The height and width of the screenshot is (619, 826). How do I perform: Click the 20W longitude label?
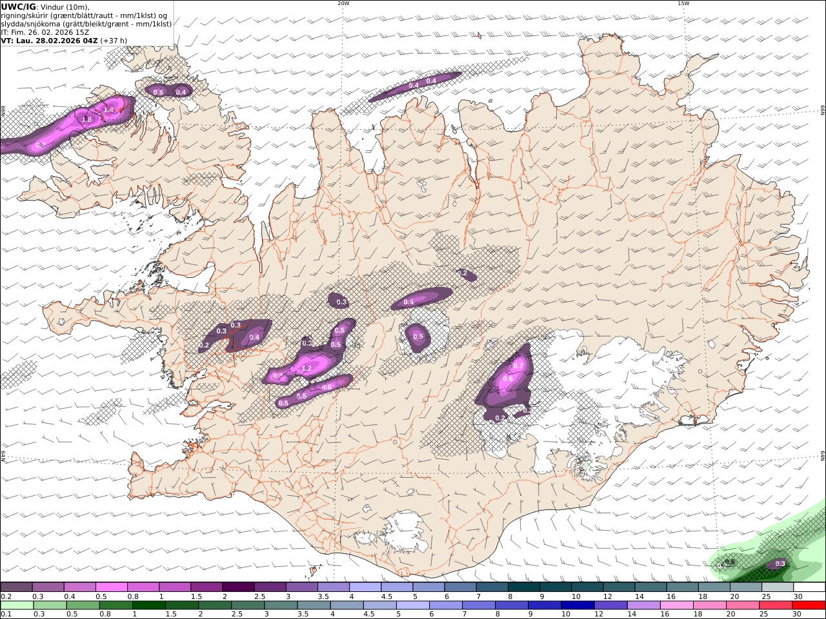click(x=343, y=3)
